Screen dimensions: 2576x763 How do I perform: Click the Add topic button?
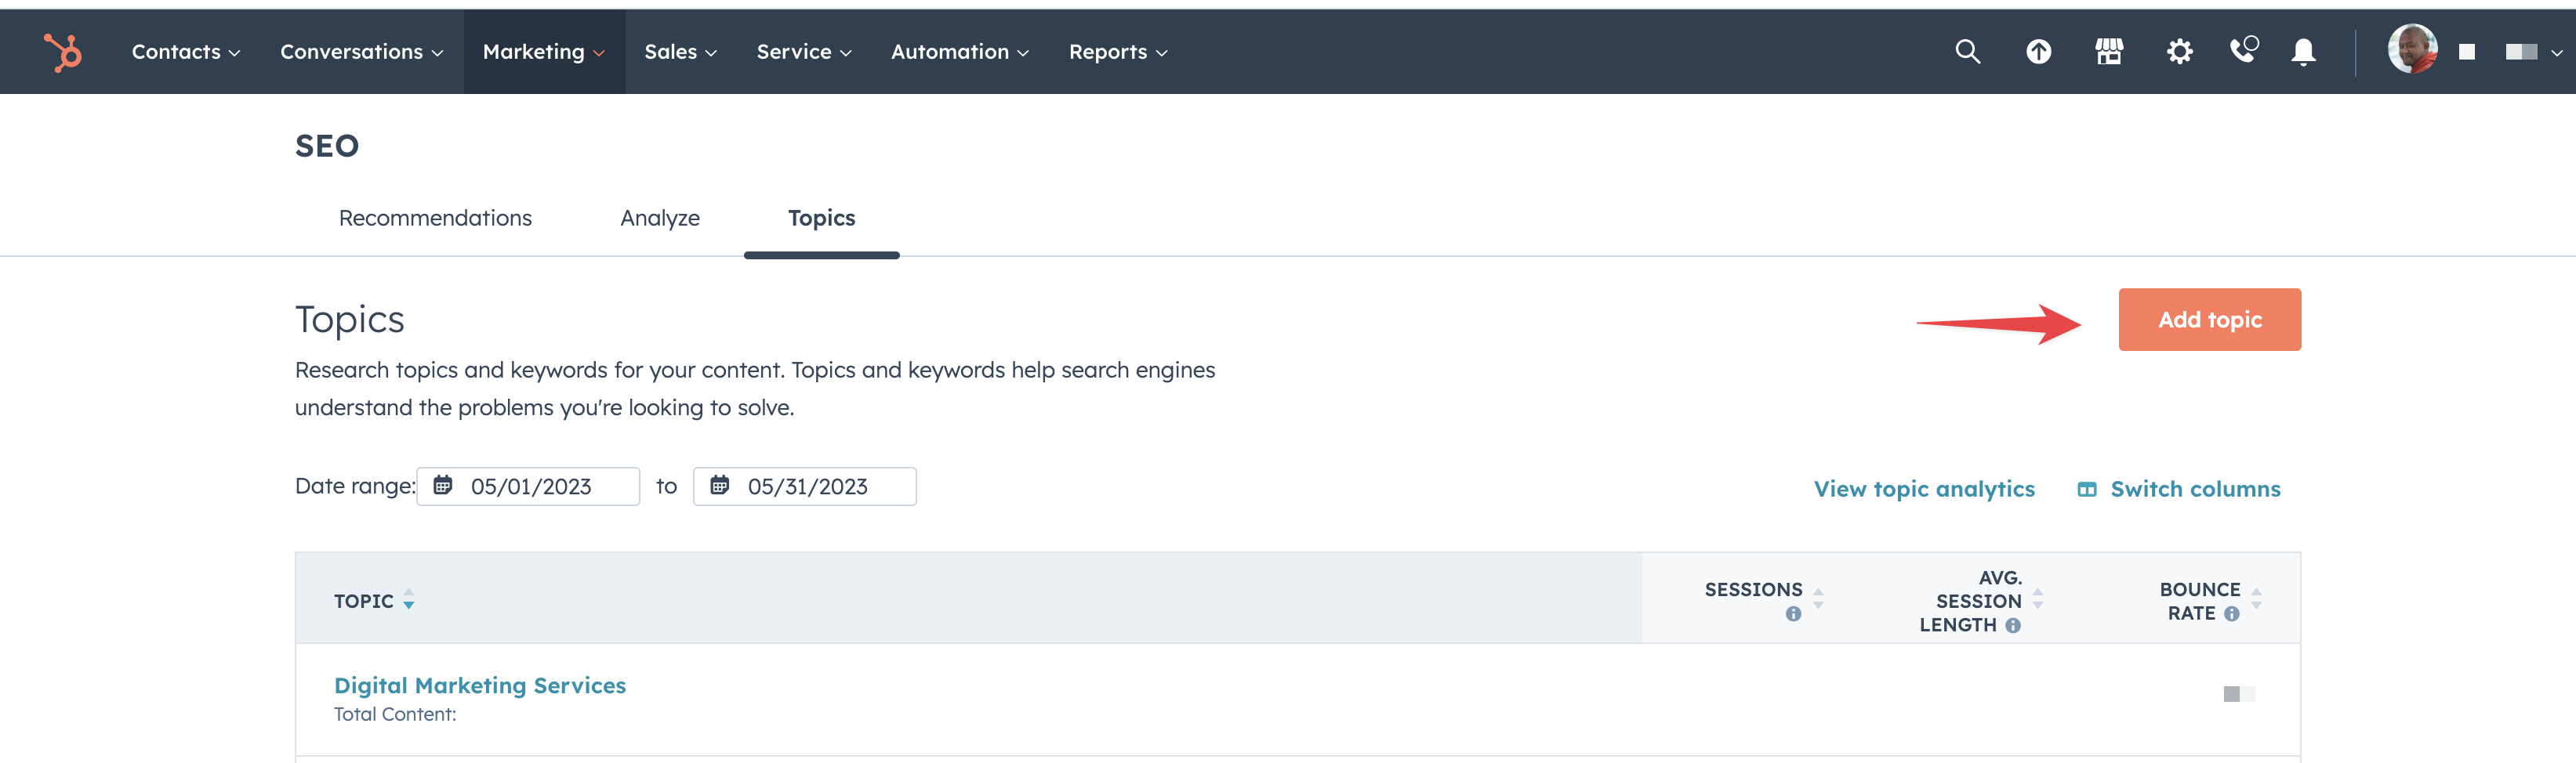(2209, 319)
